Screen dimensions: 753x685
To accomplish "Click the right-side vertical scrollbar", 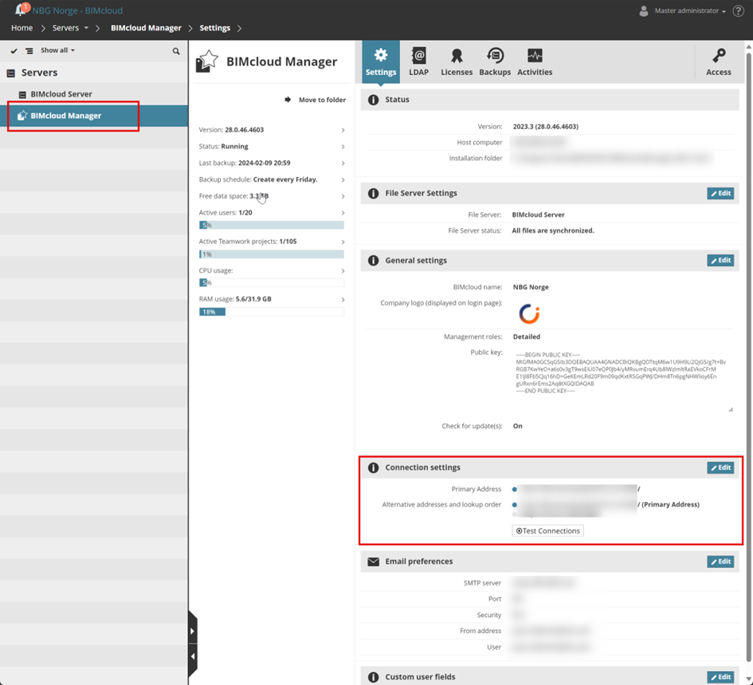I will point(749,356).
